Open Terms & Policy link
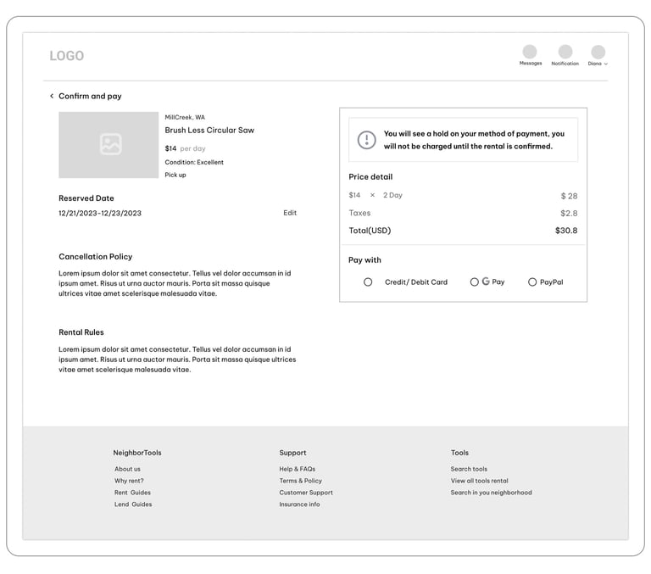This screenshot has height=574, width=651. click(301, 481)
